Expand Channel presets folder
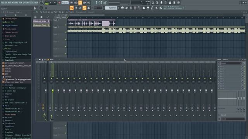This screenshot has height=139, width=248. pyautogui.click(x=11, y=32)
